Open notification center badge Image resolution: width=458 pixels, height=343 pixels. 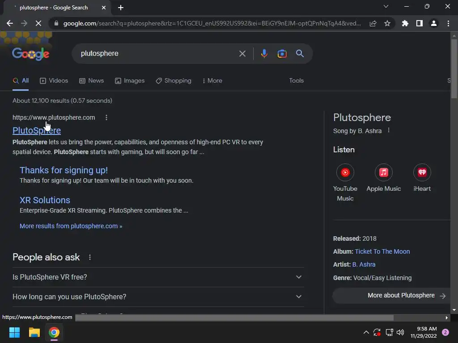pos(445,332)
